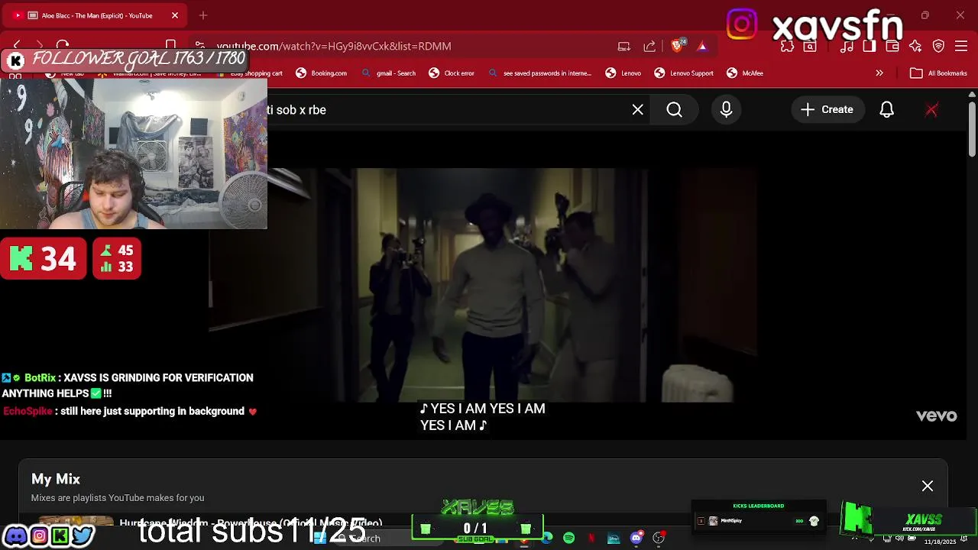Open Netflix from the taskbar
Screen dimensions: 978x550
coord(591,539)
